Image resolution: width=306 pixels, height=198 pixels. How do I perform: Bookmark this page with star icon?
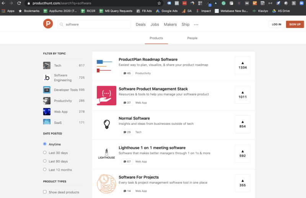pos(159,3)
